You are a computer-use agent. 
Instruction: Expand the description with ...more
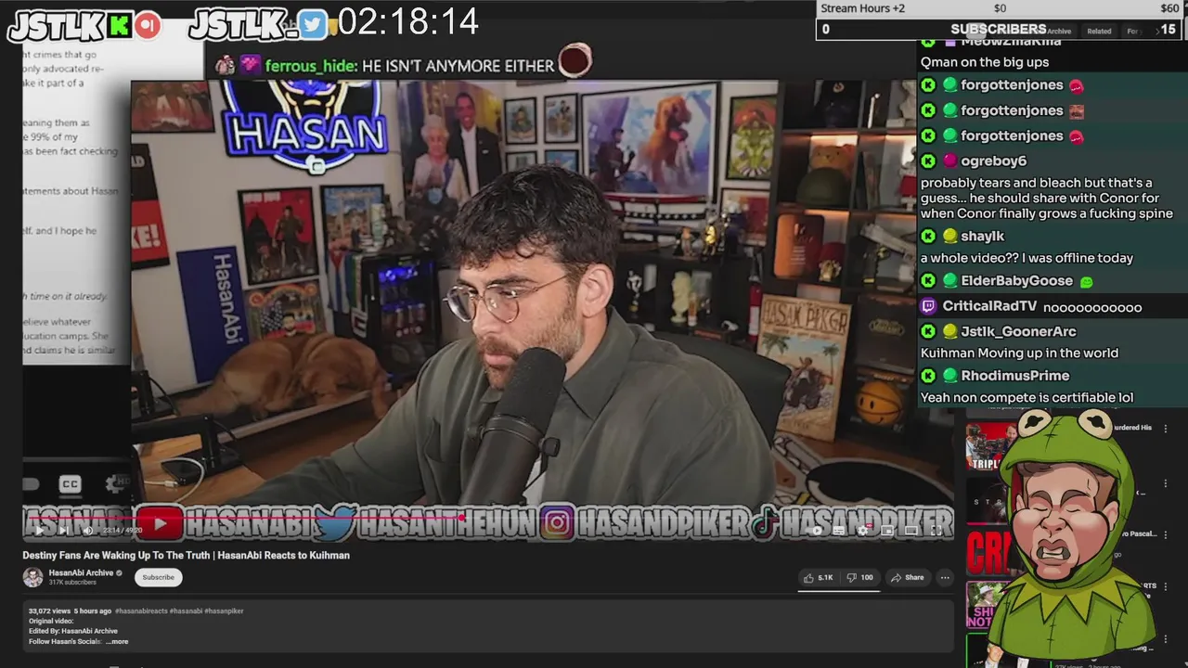click(x=117, y=641)
